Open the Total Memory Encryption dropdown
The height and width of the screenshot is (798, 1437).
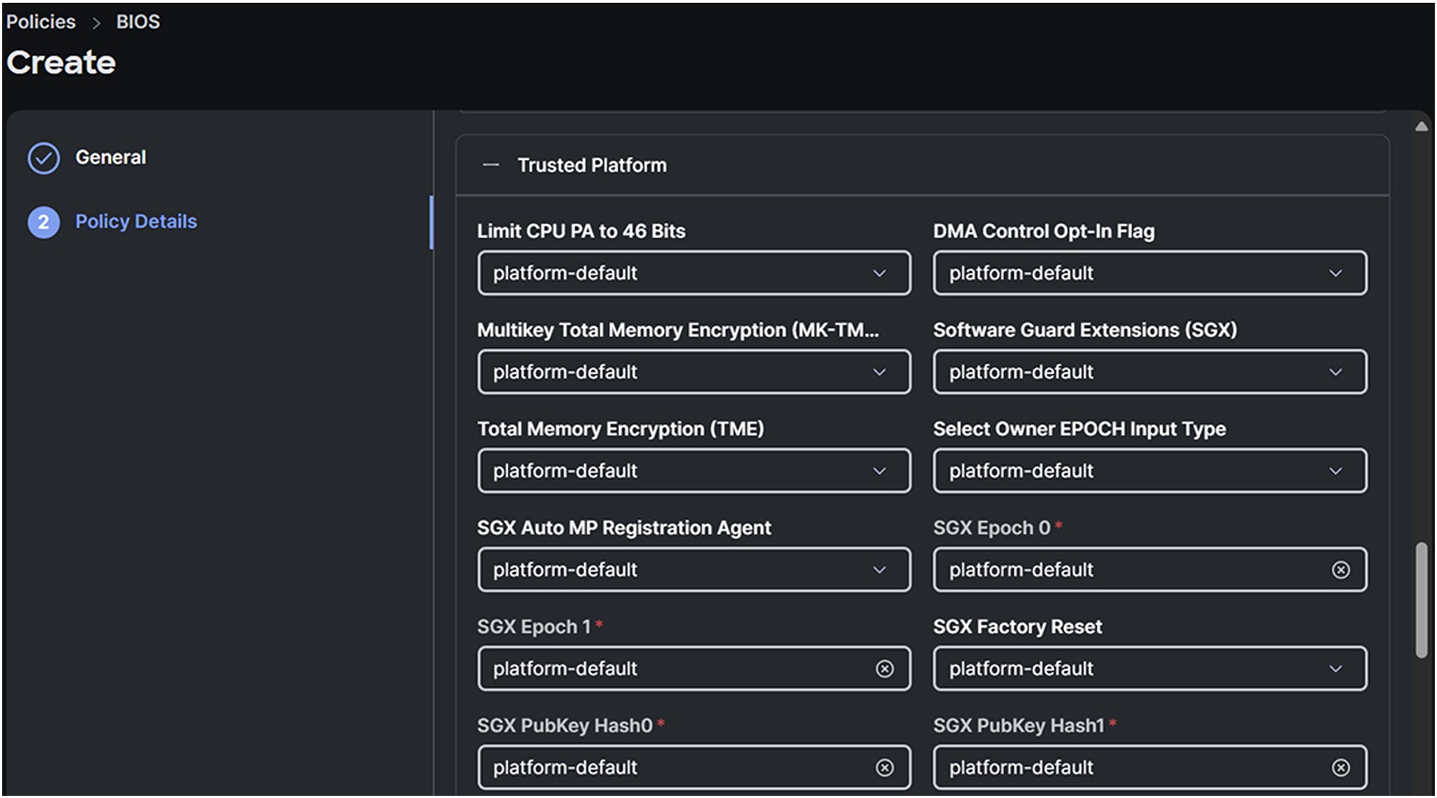880,471
